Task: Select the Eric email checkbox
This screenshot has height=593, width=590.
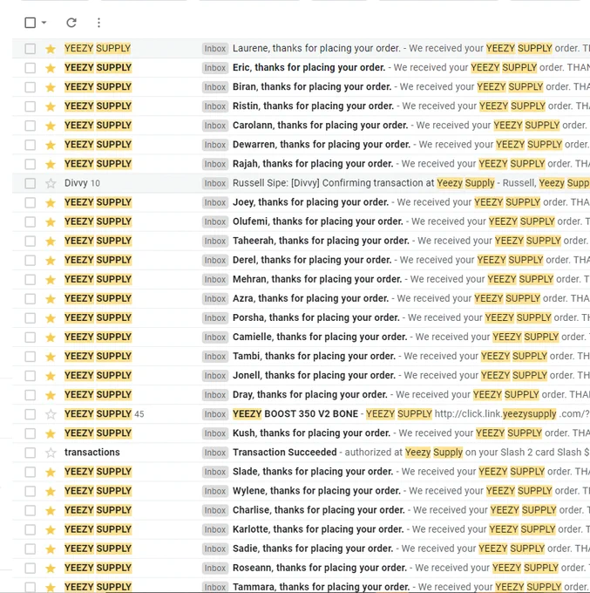Action: 31,68
